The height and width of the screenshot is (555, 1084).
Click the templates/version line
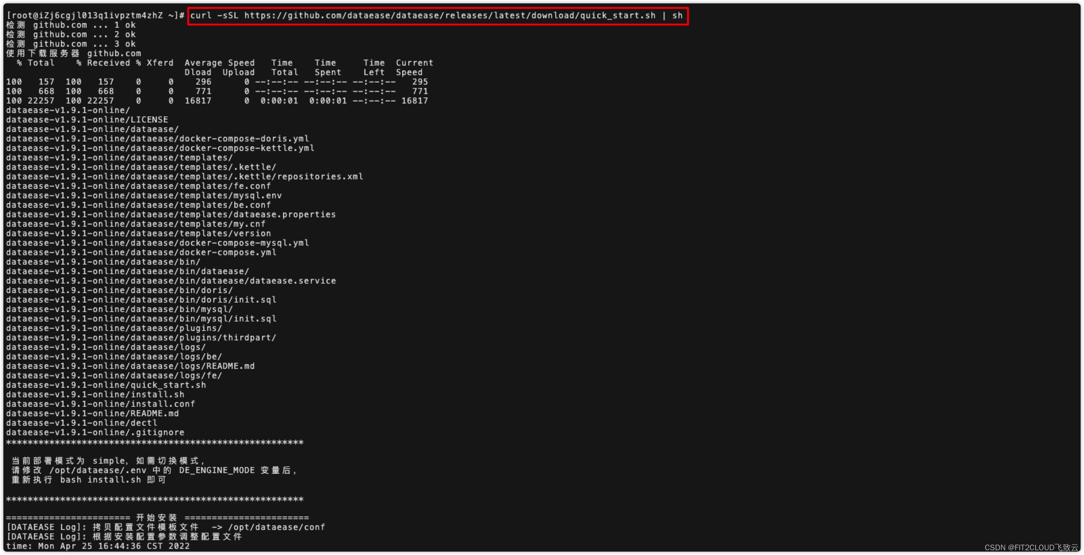pyautogui.click(x=138, y=234)
